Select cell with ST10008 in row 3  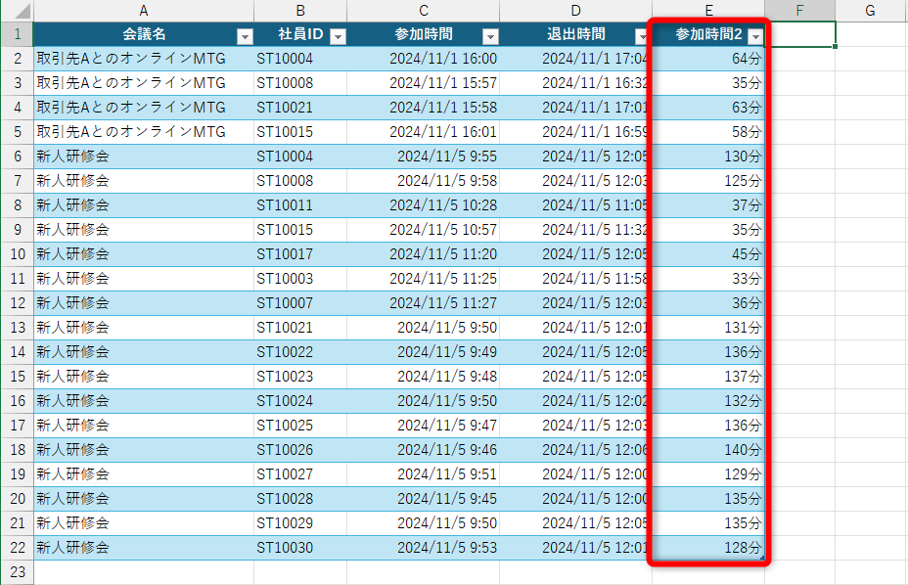click(300, 83)
